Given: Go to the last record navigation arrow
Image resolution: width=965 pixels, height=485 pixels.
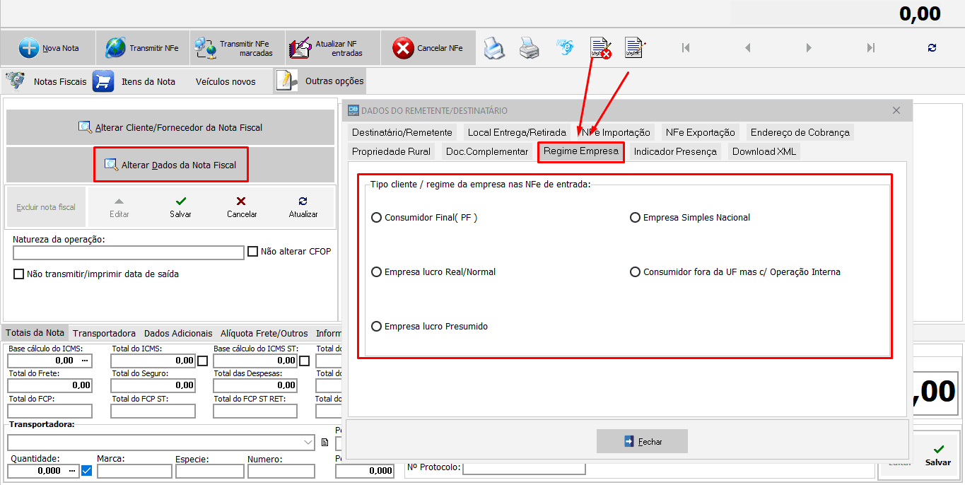Looking at the screenshot, I should [x=871, y=48].
